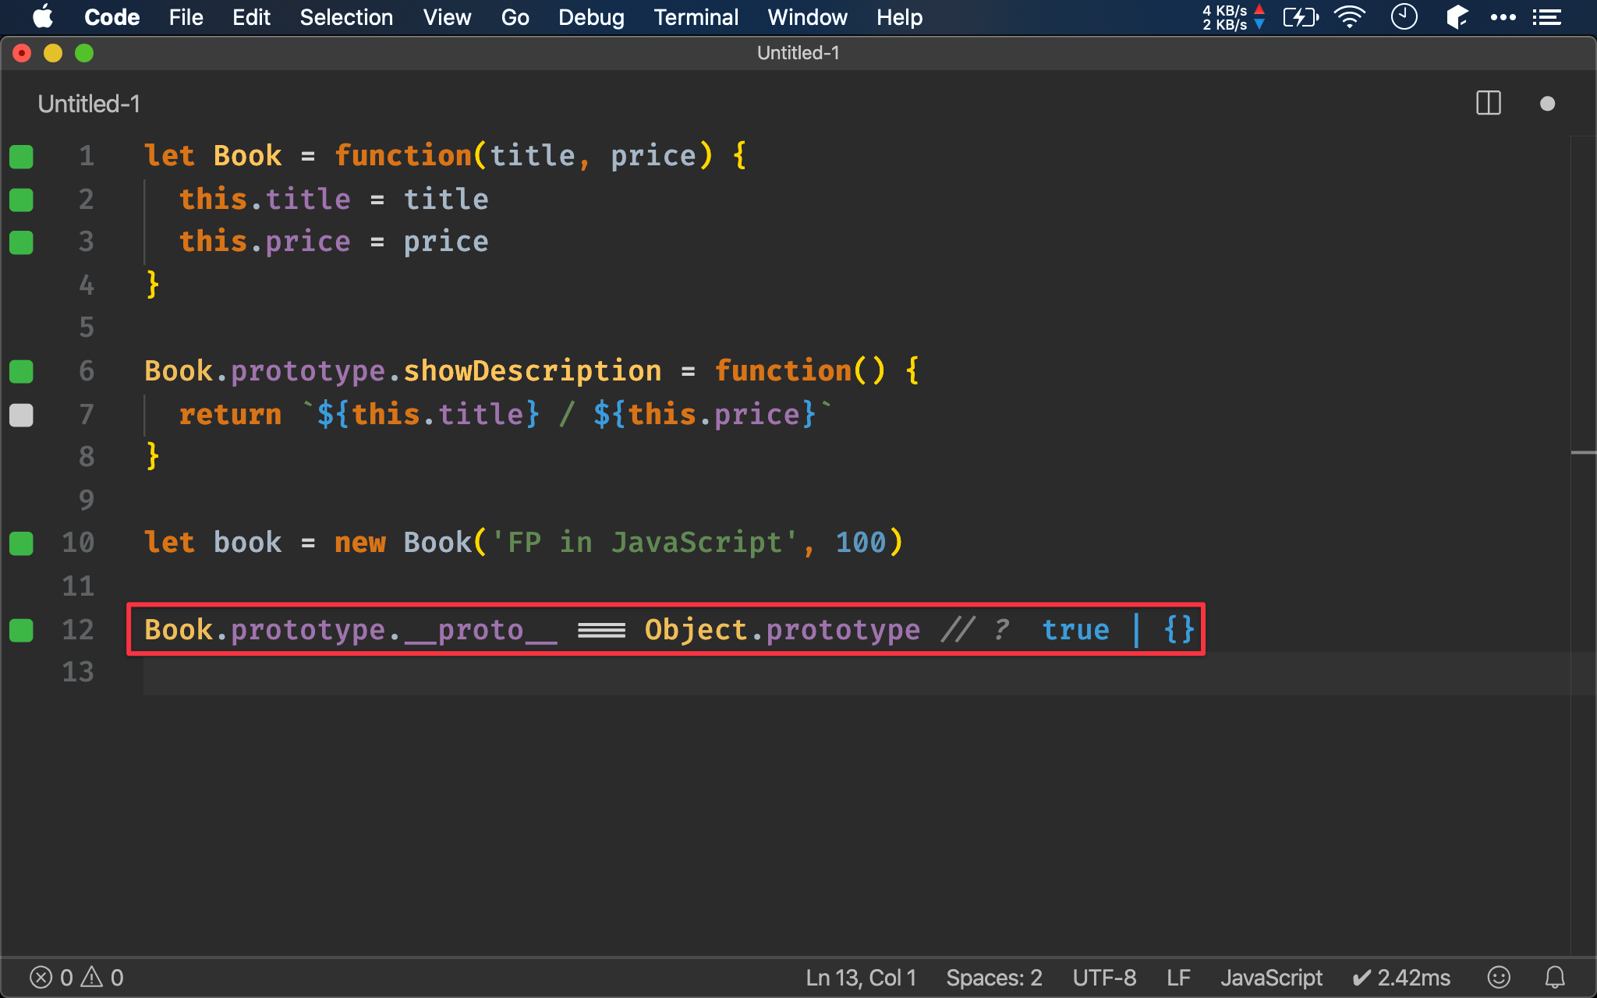1597x998 pixels.
Task: Click the warnings triangle icon in status bar
Action: pyautogui.click(x=92, y=976)
